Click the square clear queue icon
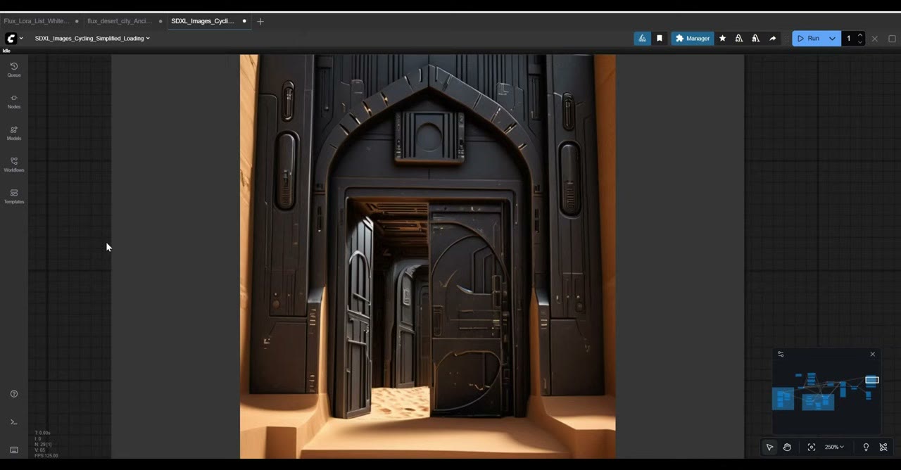The width and height of the screenshot is (901, 470). 892,39
